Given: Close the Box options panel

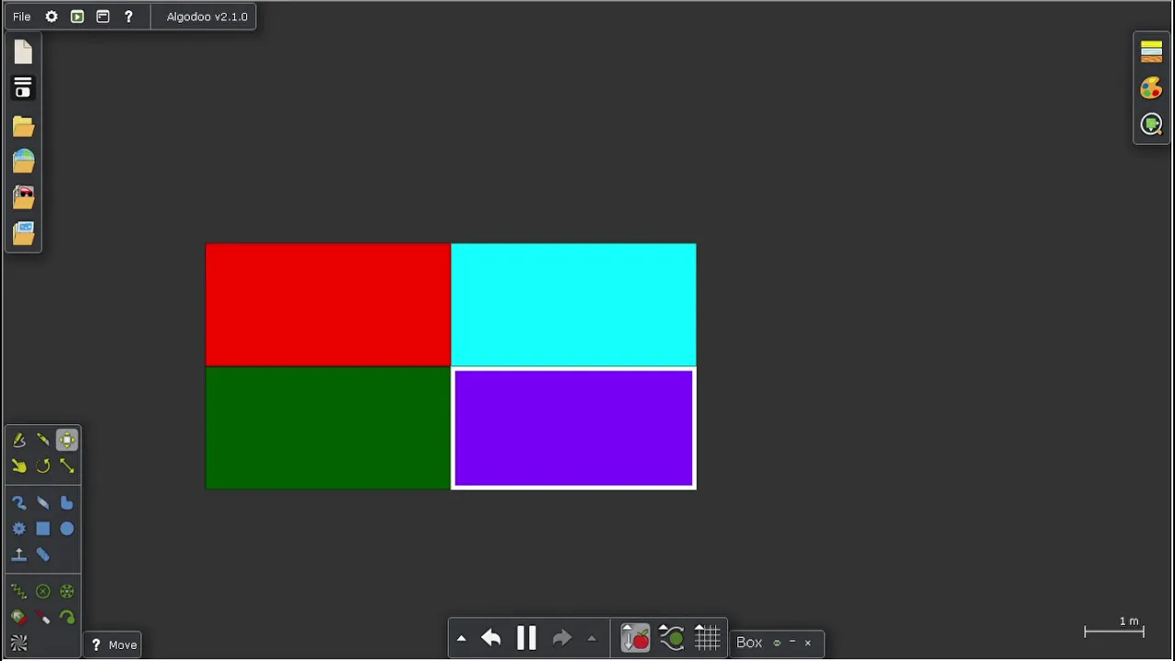Looking at the screenshot, I should pos(808,643).
